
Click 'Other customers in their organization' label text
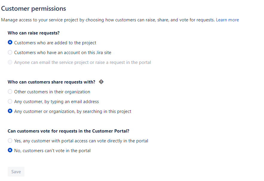coord(52,92)
